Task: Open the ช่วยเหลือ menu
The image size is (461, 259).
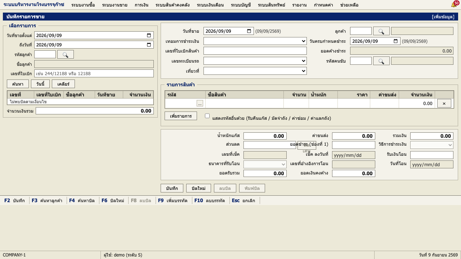Action: tap(349, 5)
